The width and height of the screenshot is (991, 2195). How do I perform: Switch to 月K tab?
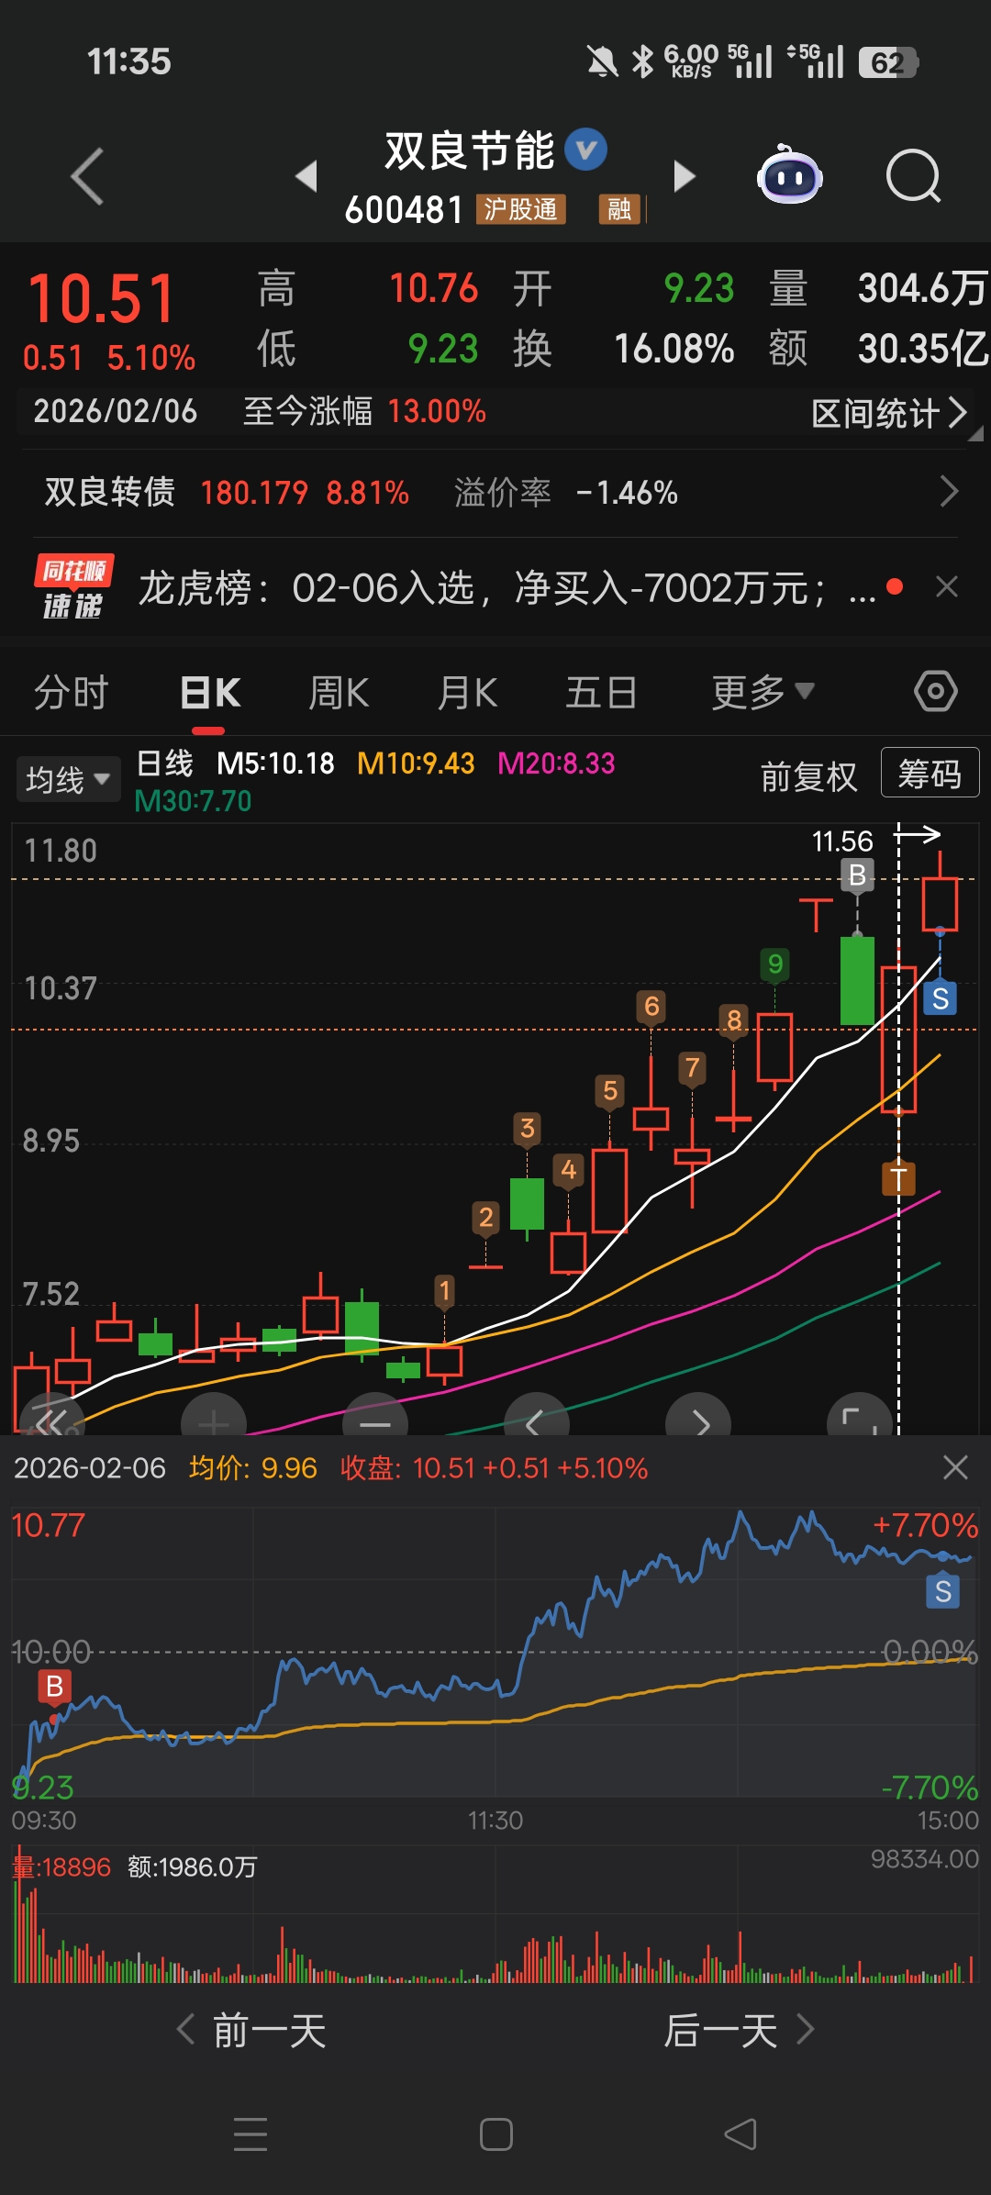(467, 692)
